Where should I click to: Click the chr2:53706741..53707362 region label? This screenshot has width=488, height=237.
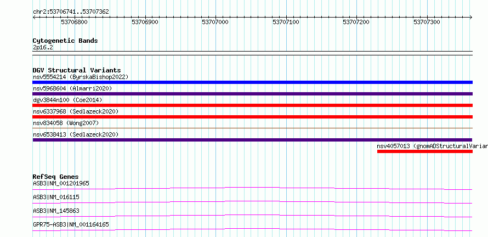[71, 12]
